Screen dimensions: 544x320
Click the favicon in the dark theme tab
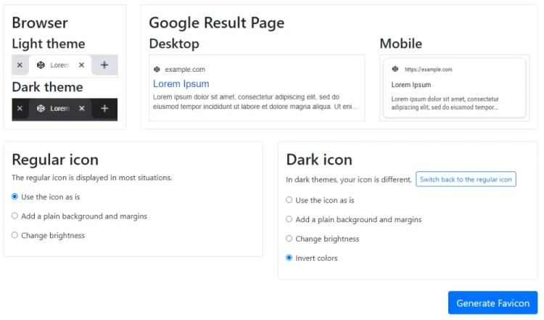41,108
